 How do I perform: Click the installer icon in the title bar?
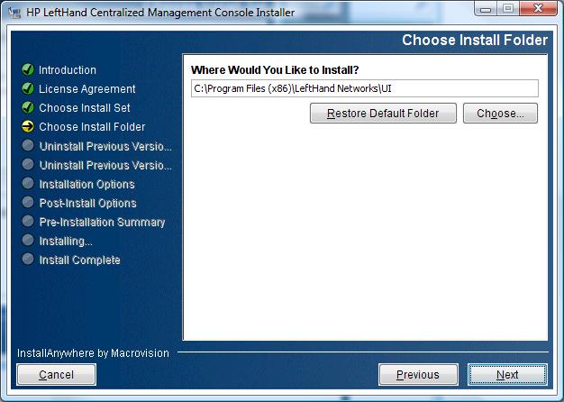pyautogui.click(x=14, y=13)
